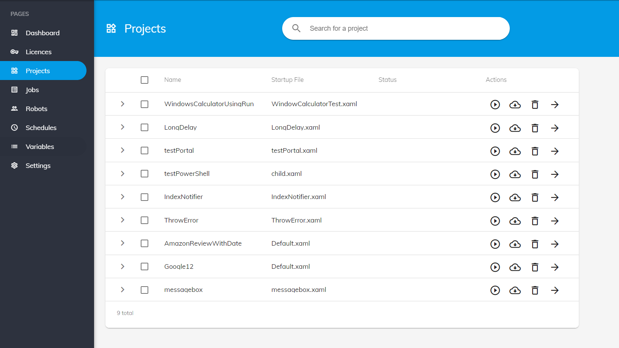
Task: Go to the Variables page
Action: point(43,147)
